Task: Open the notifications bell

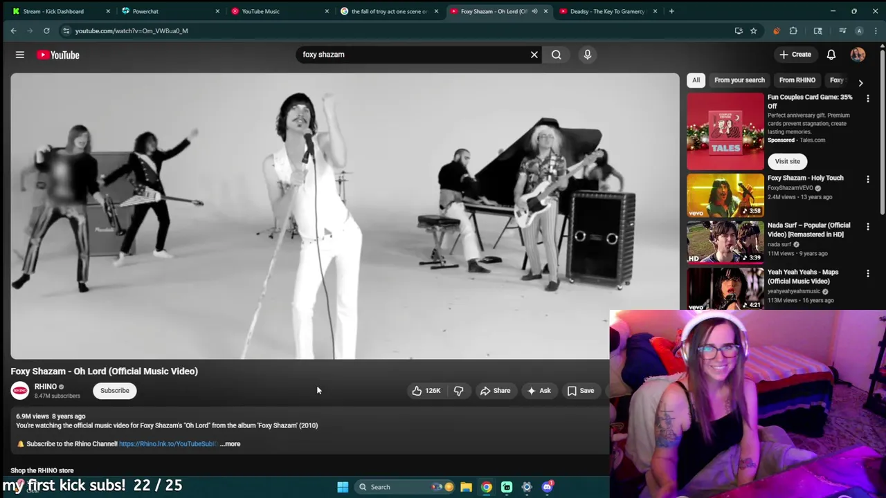Action: pyautogui.click(x=831, y=55)
